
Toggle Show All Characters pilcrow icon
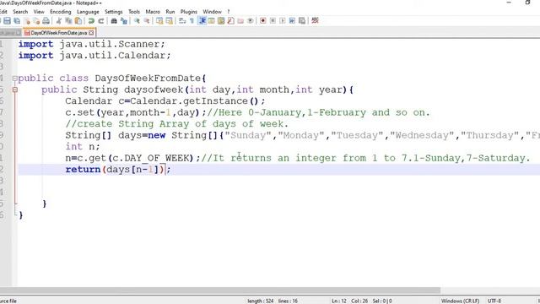pyautogui.click(x=192, y=20)
